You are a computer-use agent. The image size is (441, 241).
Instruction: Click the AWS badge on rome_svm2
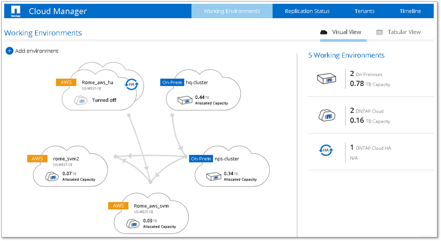pos(37,159)
